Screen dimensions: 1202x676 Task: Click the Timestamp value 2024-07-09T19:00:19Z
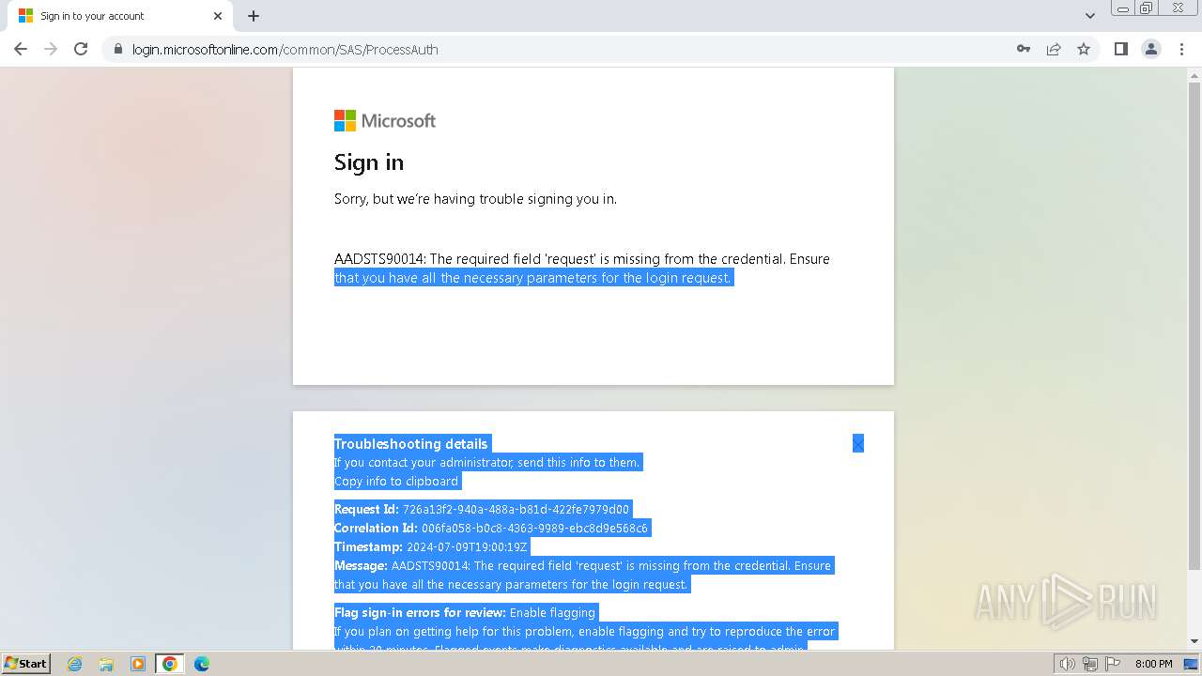coord(467,546)
